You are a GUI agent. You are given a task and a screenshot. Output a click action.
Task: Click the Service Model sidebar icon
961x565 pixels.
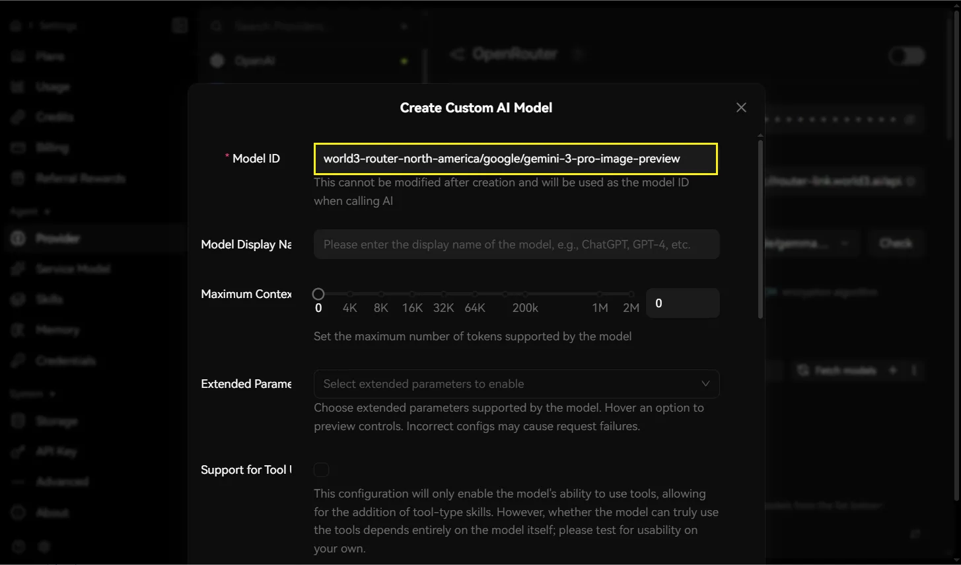[18, 269]
